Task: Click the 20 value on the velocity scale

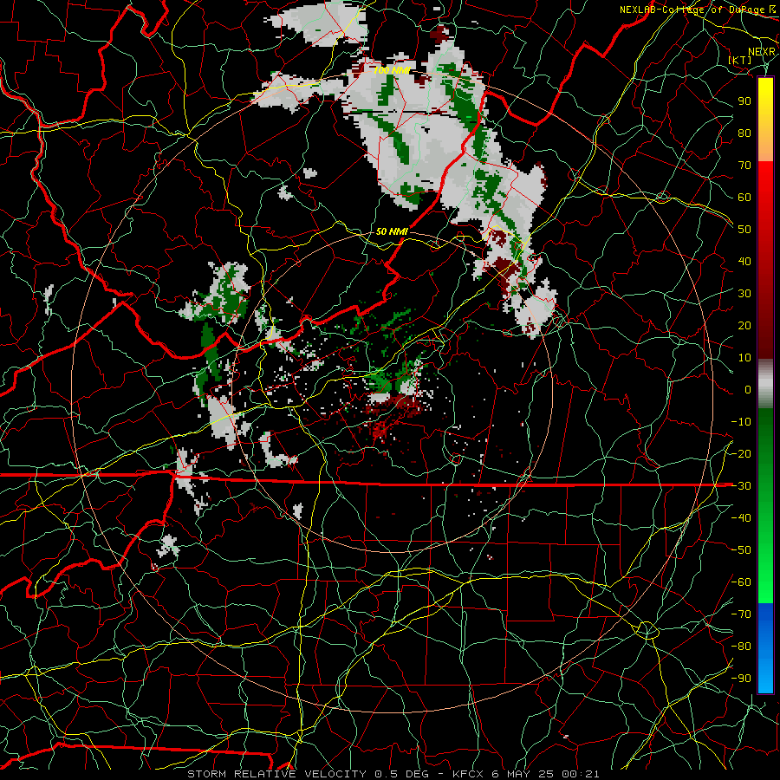Action: pos(744,326)
